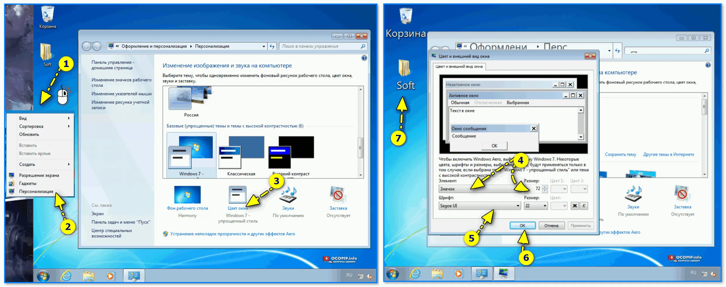The image size is (726, 287).
Task: Click help question mark in the left window
Action: coord(364,58)
